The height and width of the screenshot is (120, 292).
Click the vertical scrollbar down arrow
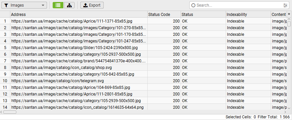click(x=289, y=108)
